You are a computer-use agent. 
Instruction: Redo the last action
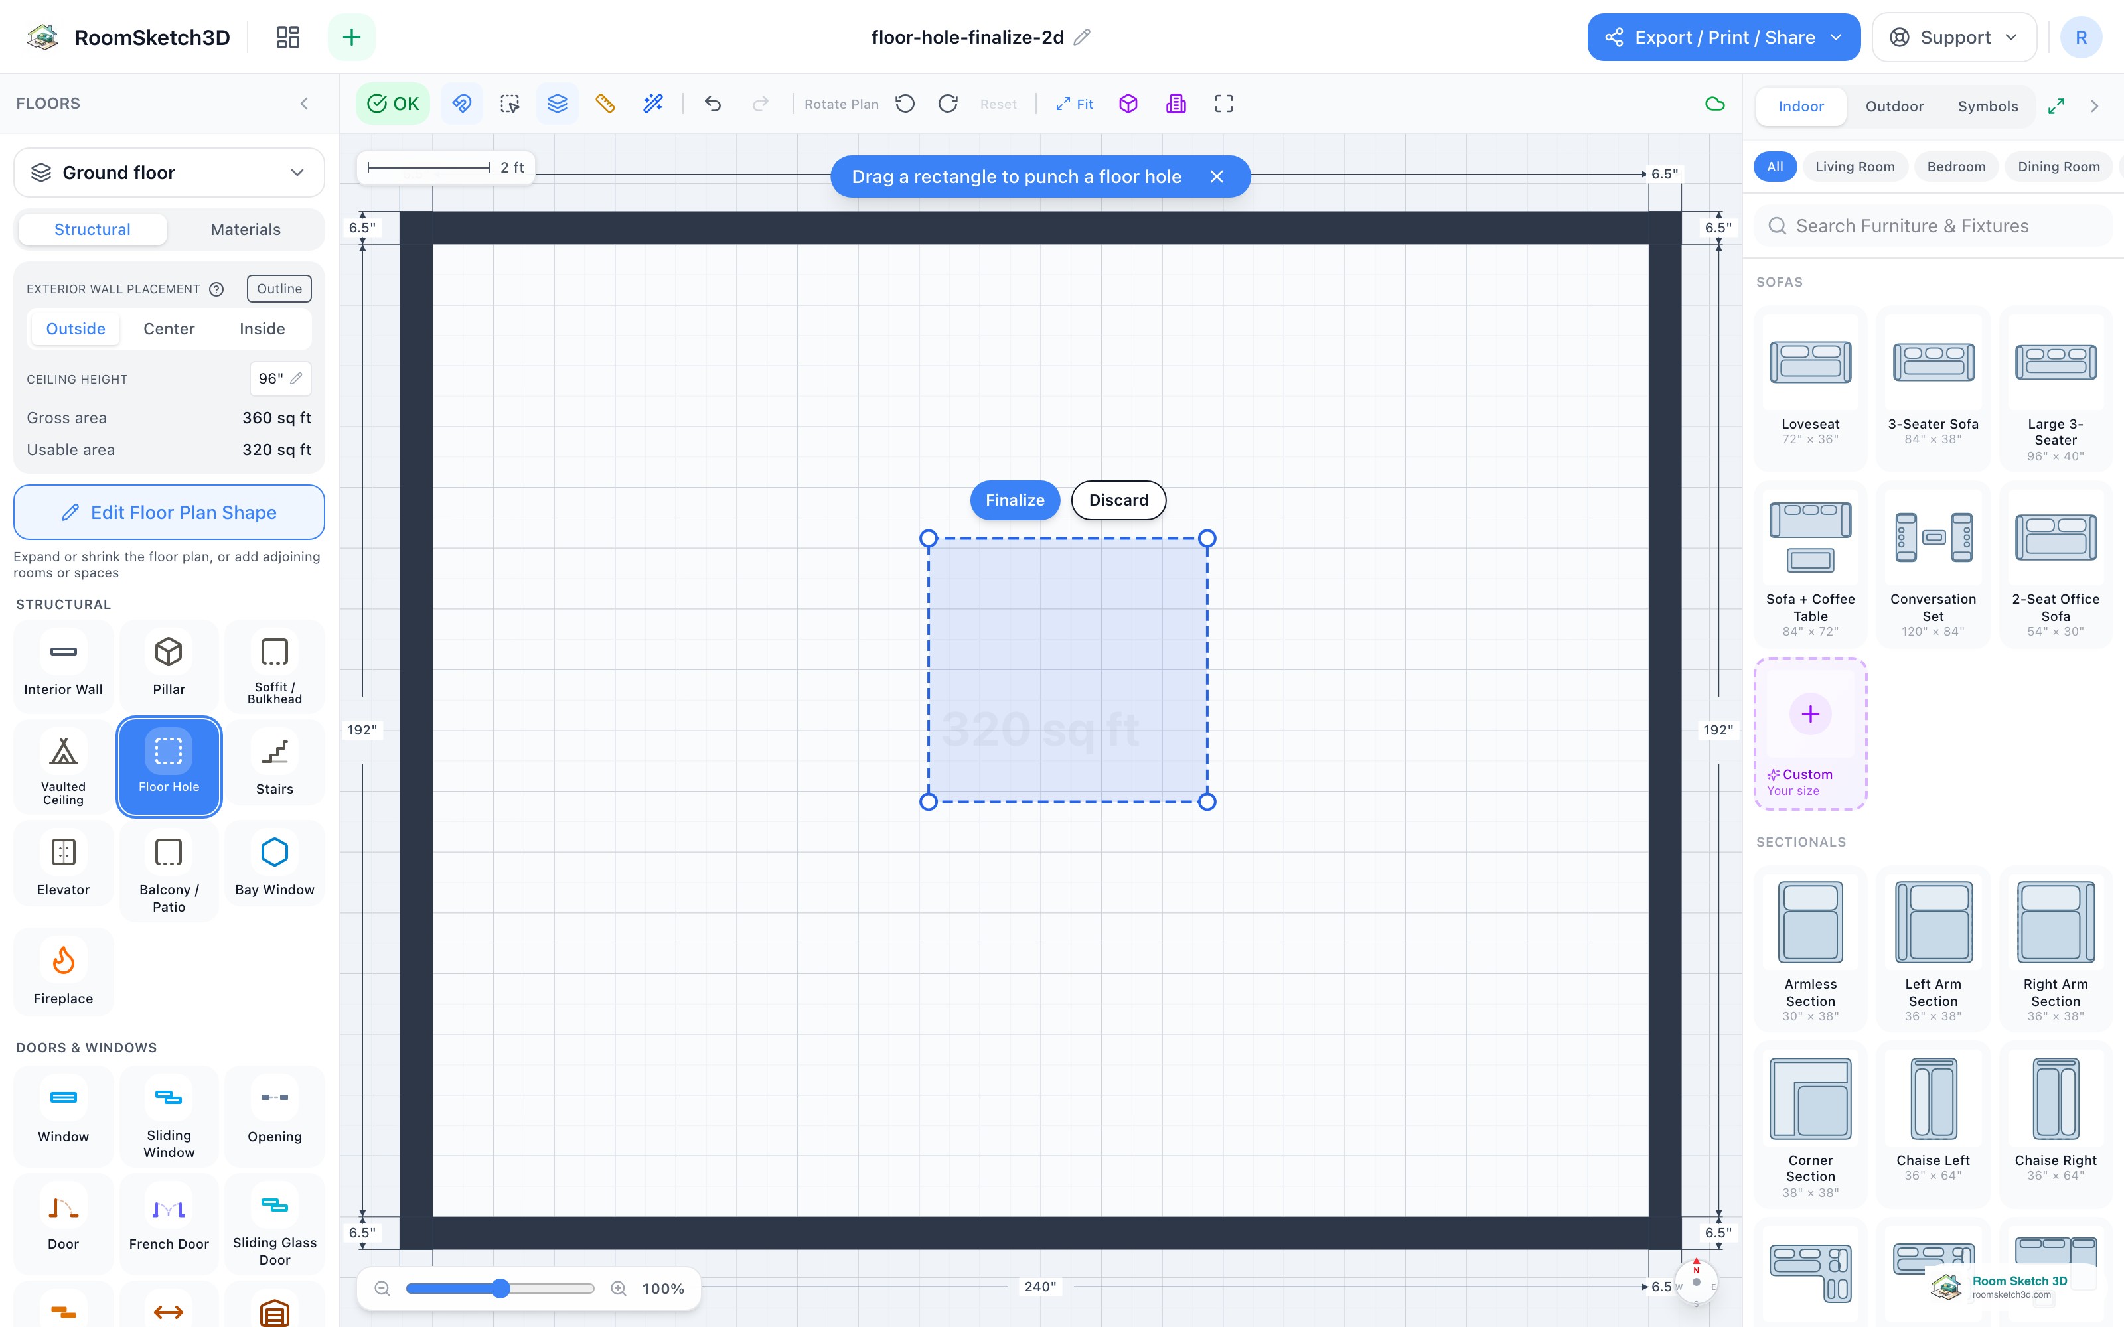coord(760,104)
